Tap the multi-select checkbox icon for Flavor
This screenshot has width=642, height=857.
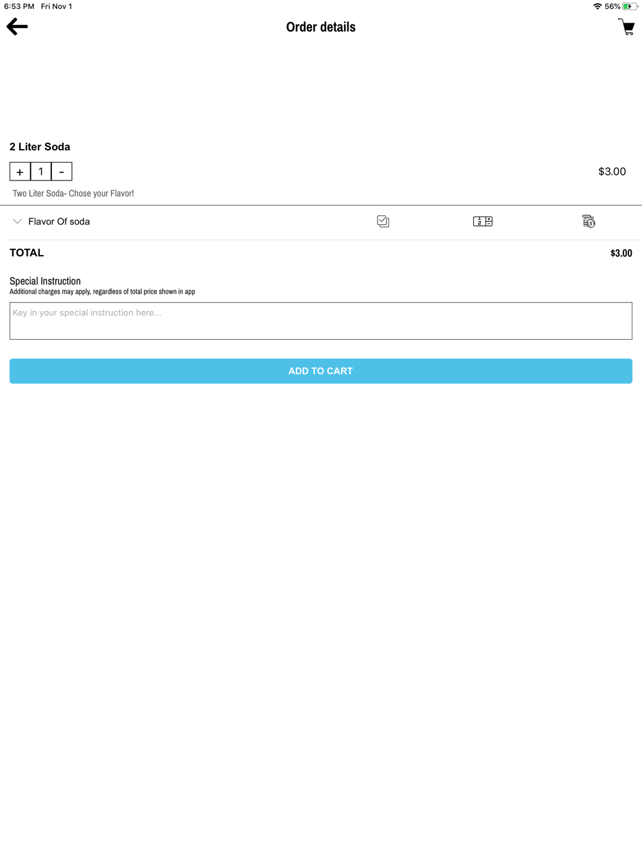tap(383, 221)
